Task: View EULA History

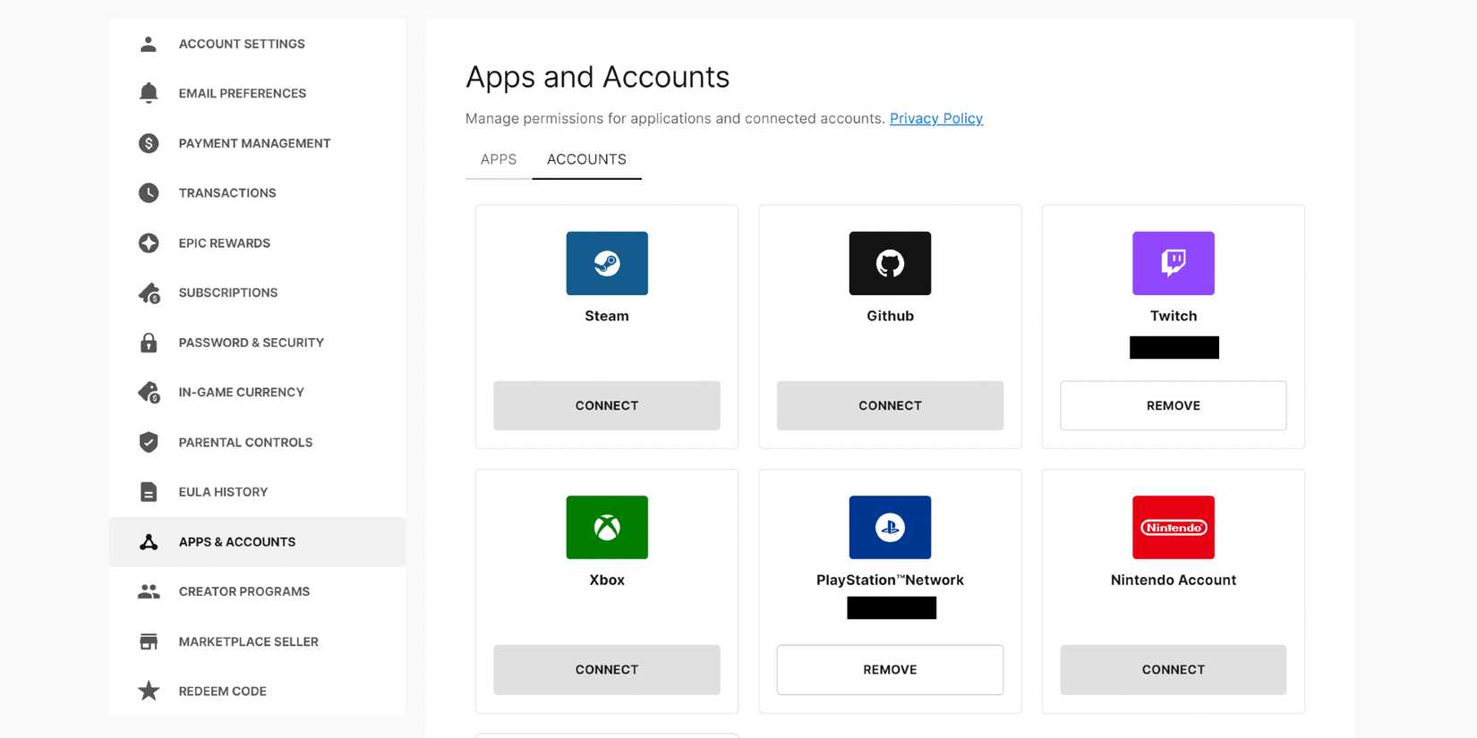Action: point(257,492)
